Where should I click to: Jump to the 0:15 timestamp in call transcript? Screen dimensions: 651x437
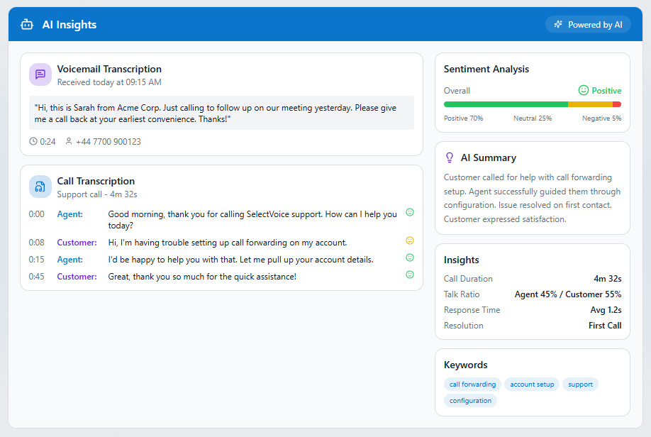[36, 260]
